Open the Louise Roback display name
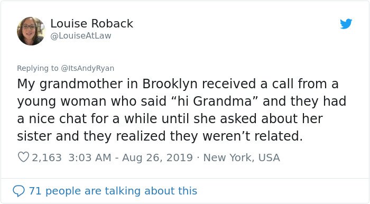The height and width of the screenshot is (204, 370). click(x=92, y=24)
